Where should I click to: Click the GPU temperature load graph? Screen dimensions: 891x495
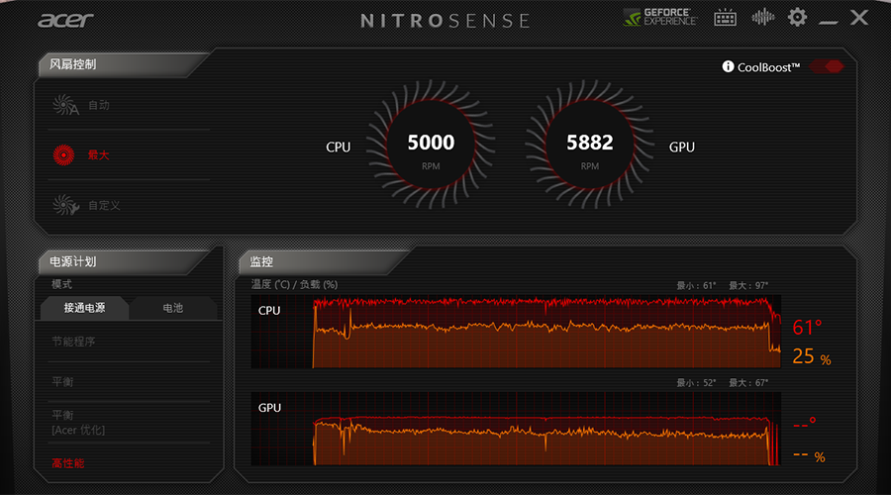coord(516,429)
